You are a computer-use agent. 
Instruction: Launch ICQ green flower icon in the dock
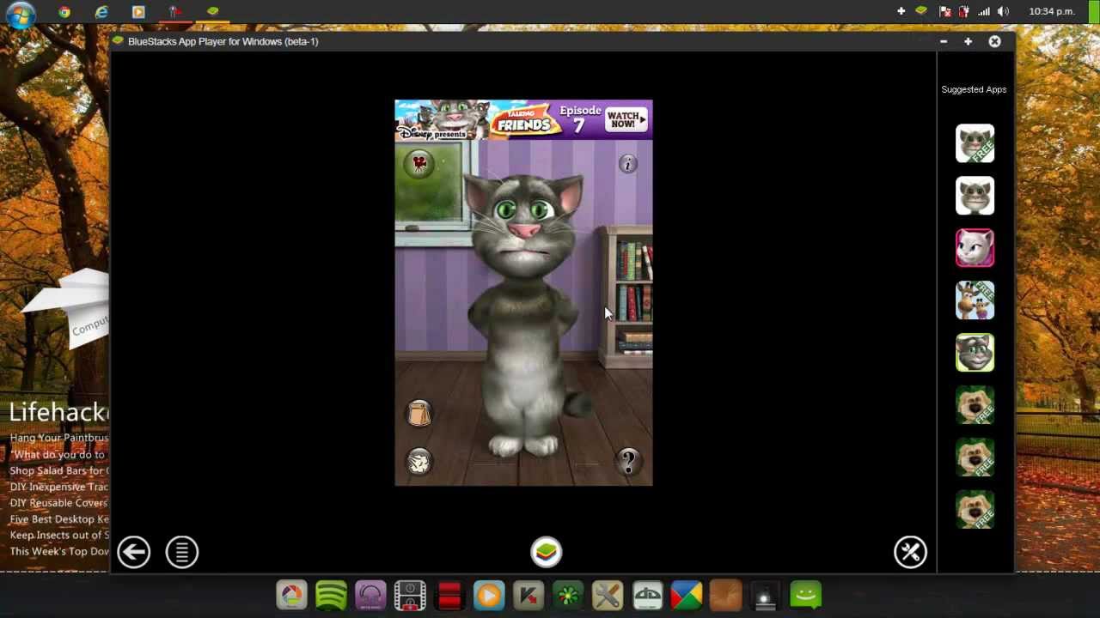(x=568, y=595)
